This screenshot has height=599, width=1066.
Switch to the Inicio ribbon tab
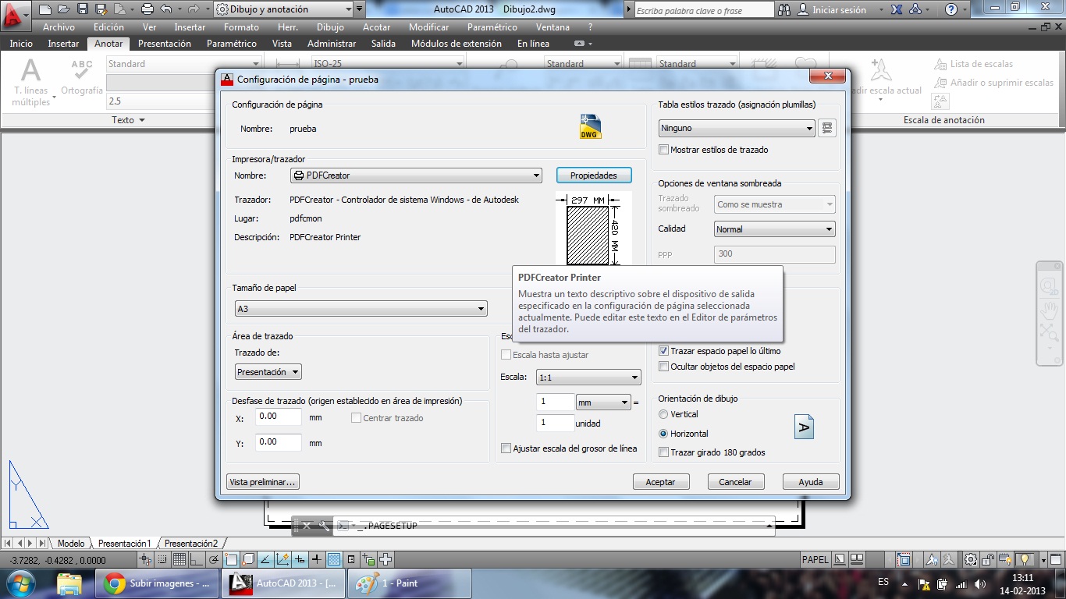click(x=21, y=44)
